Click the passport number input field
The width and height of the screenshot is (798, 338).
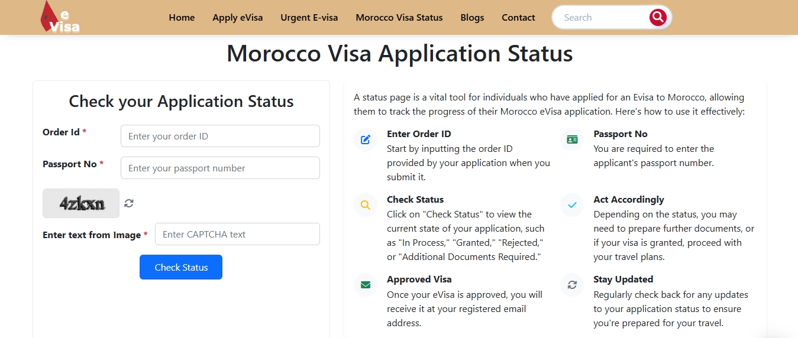click(x=220, y=168)
